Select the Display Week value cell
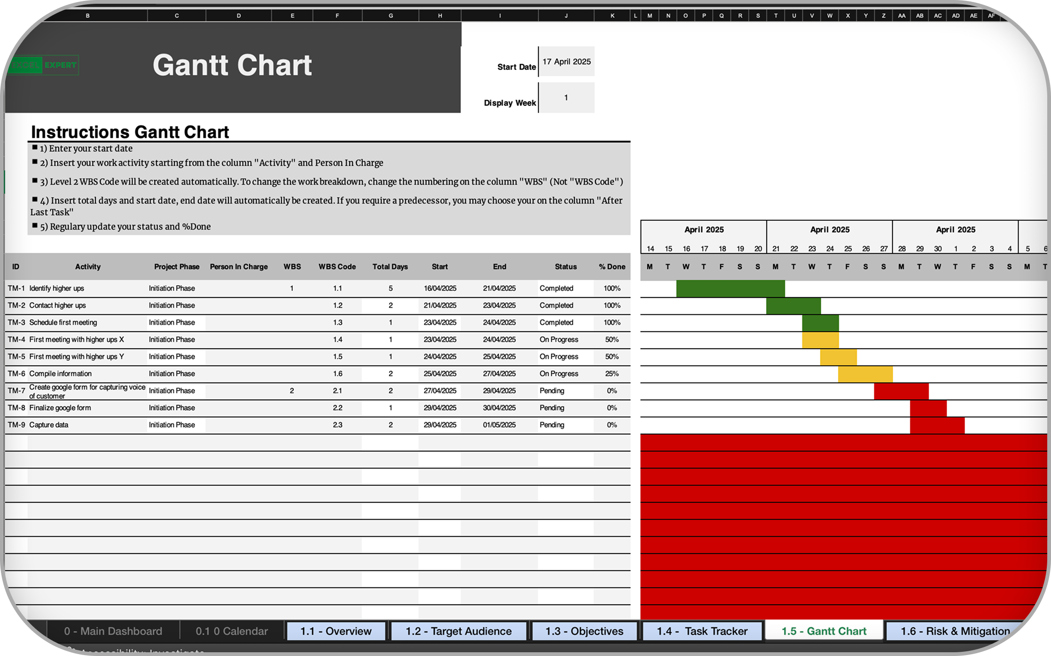This screenshot has width=1051, height=656. (566, 98)
